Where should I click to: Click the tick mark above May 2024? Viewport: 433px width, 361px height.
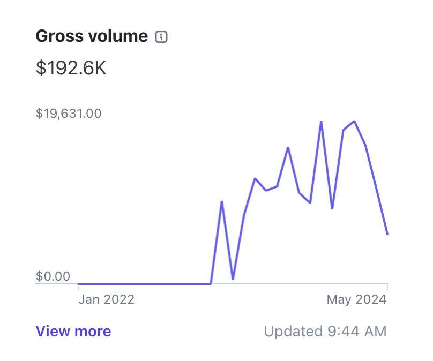(x=387, y=288)
